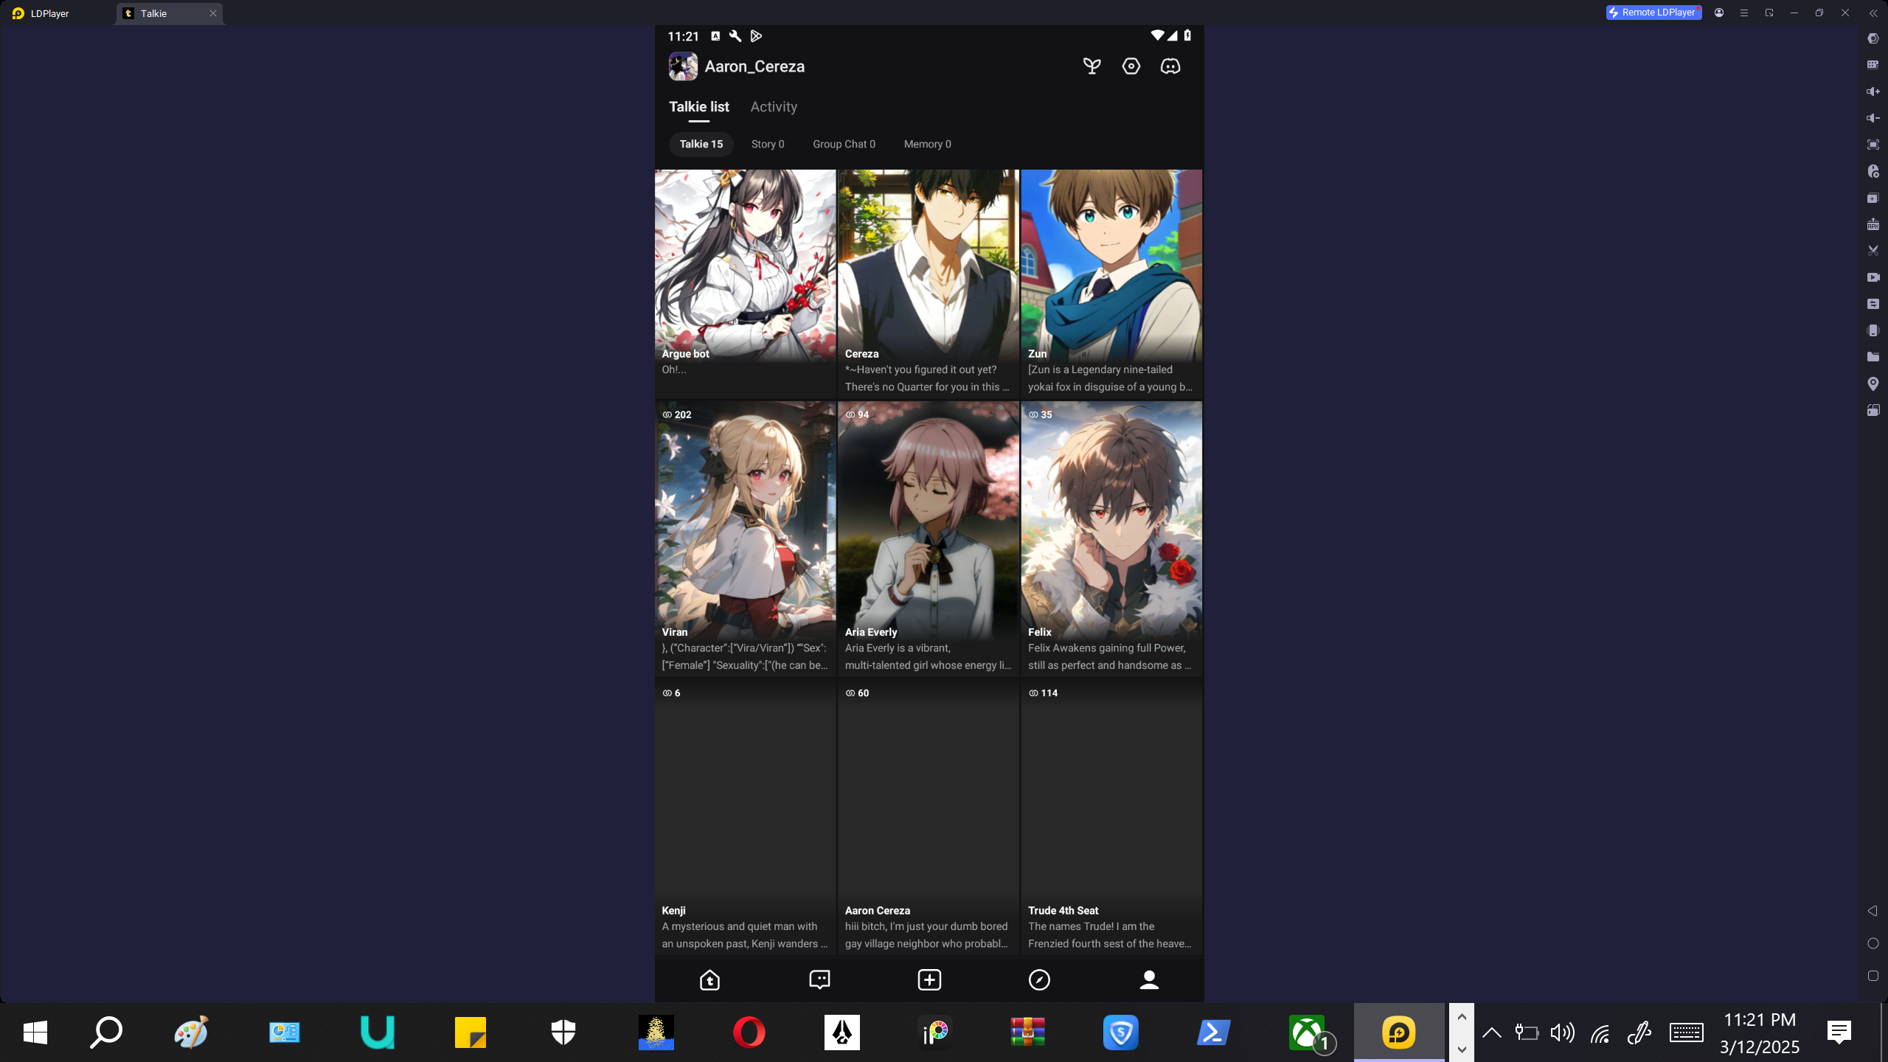Click the shake phone icon in sidebar
Screen dimensions: 1888x1062
click(x=1873, y=330)
